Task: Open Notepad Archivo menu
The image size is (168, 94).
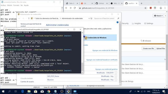Action: (3, 5)
